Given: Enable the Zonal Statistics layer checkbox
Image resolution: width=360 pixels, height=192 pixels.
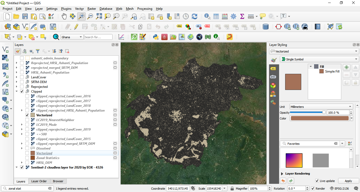Looking at the screenshot, I should click(27, 158).
